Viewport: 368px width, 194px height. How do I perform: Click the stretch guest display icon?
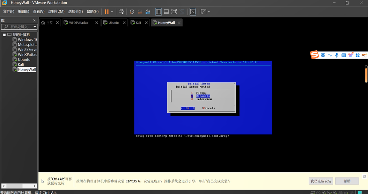(x=204, y=12)
